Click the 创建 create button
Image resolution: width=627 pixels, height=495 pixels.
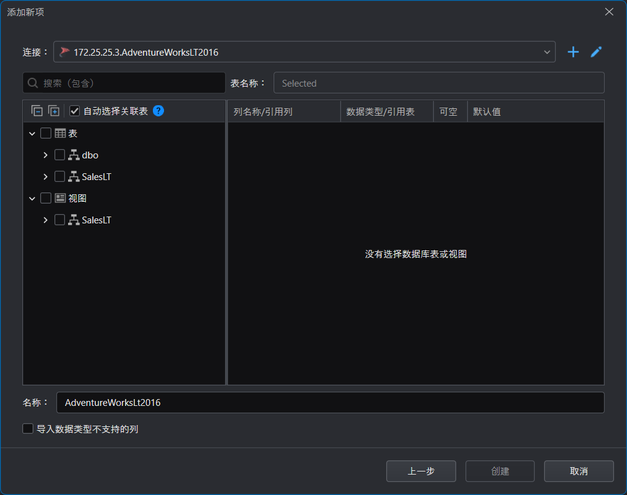pyautogui.click(x=500, y=471)
